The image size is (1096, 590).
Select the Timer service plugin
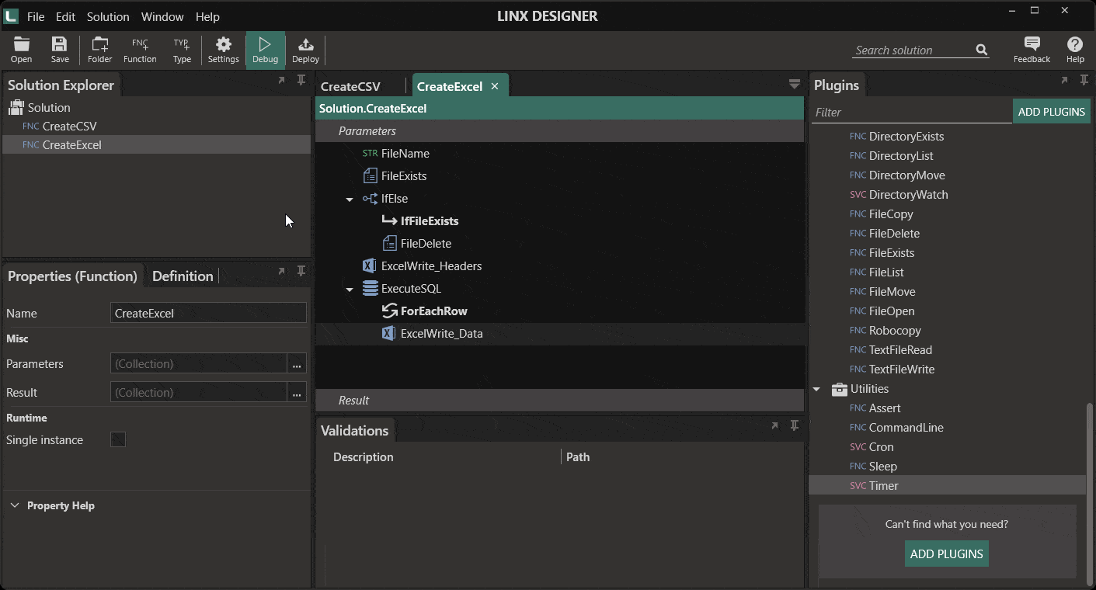click(948, 485)
